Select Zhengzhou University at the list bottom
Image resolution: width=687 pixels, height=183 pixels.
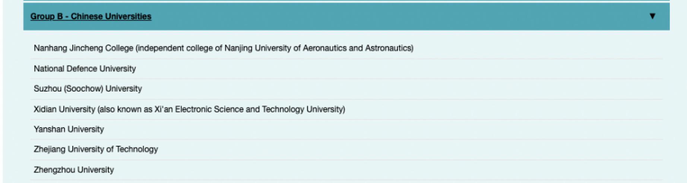[74, 170]
